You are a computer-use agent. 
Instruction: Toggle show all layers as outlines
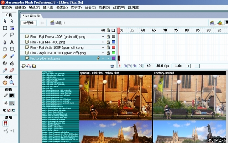113,30
